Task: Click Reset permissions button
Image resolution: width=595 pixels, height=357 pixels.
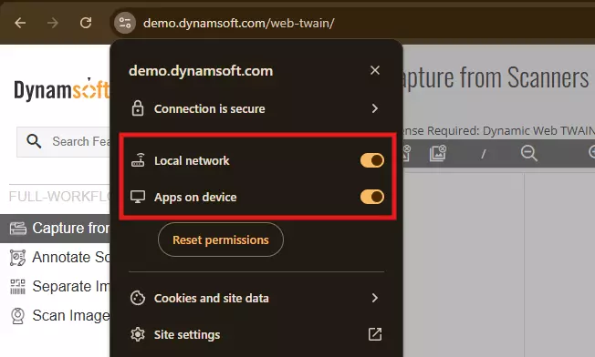Action: pos(221,240)
